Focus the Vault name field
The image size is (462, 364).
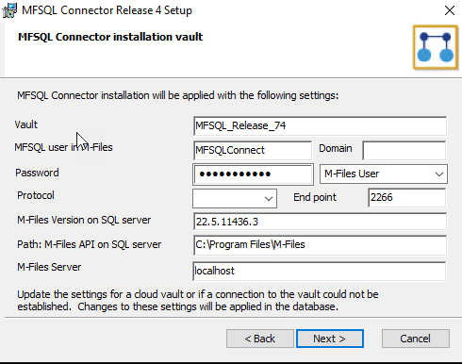pos(320,125)
